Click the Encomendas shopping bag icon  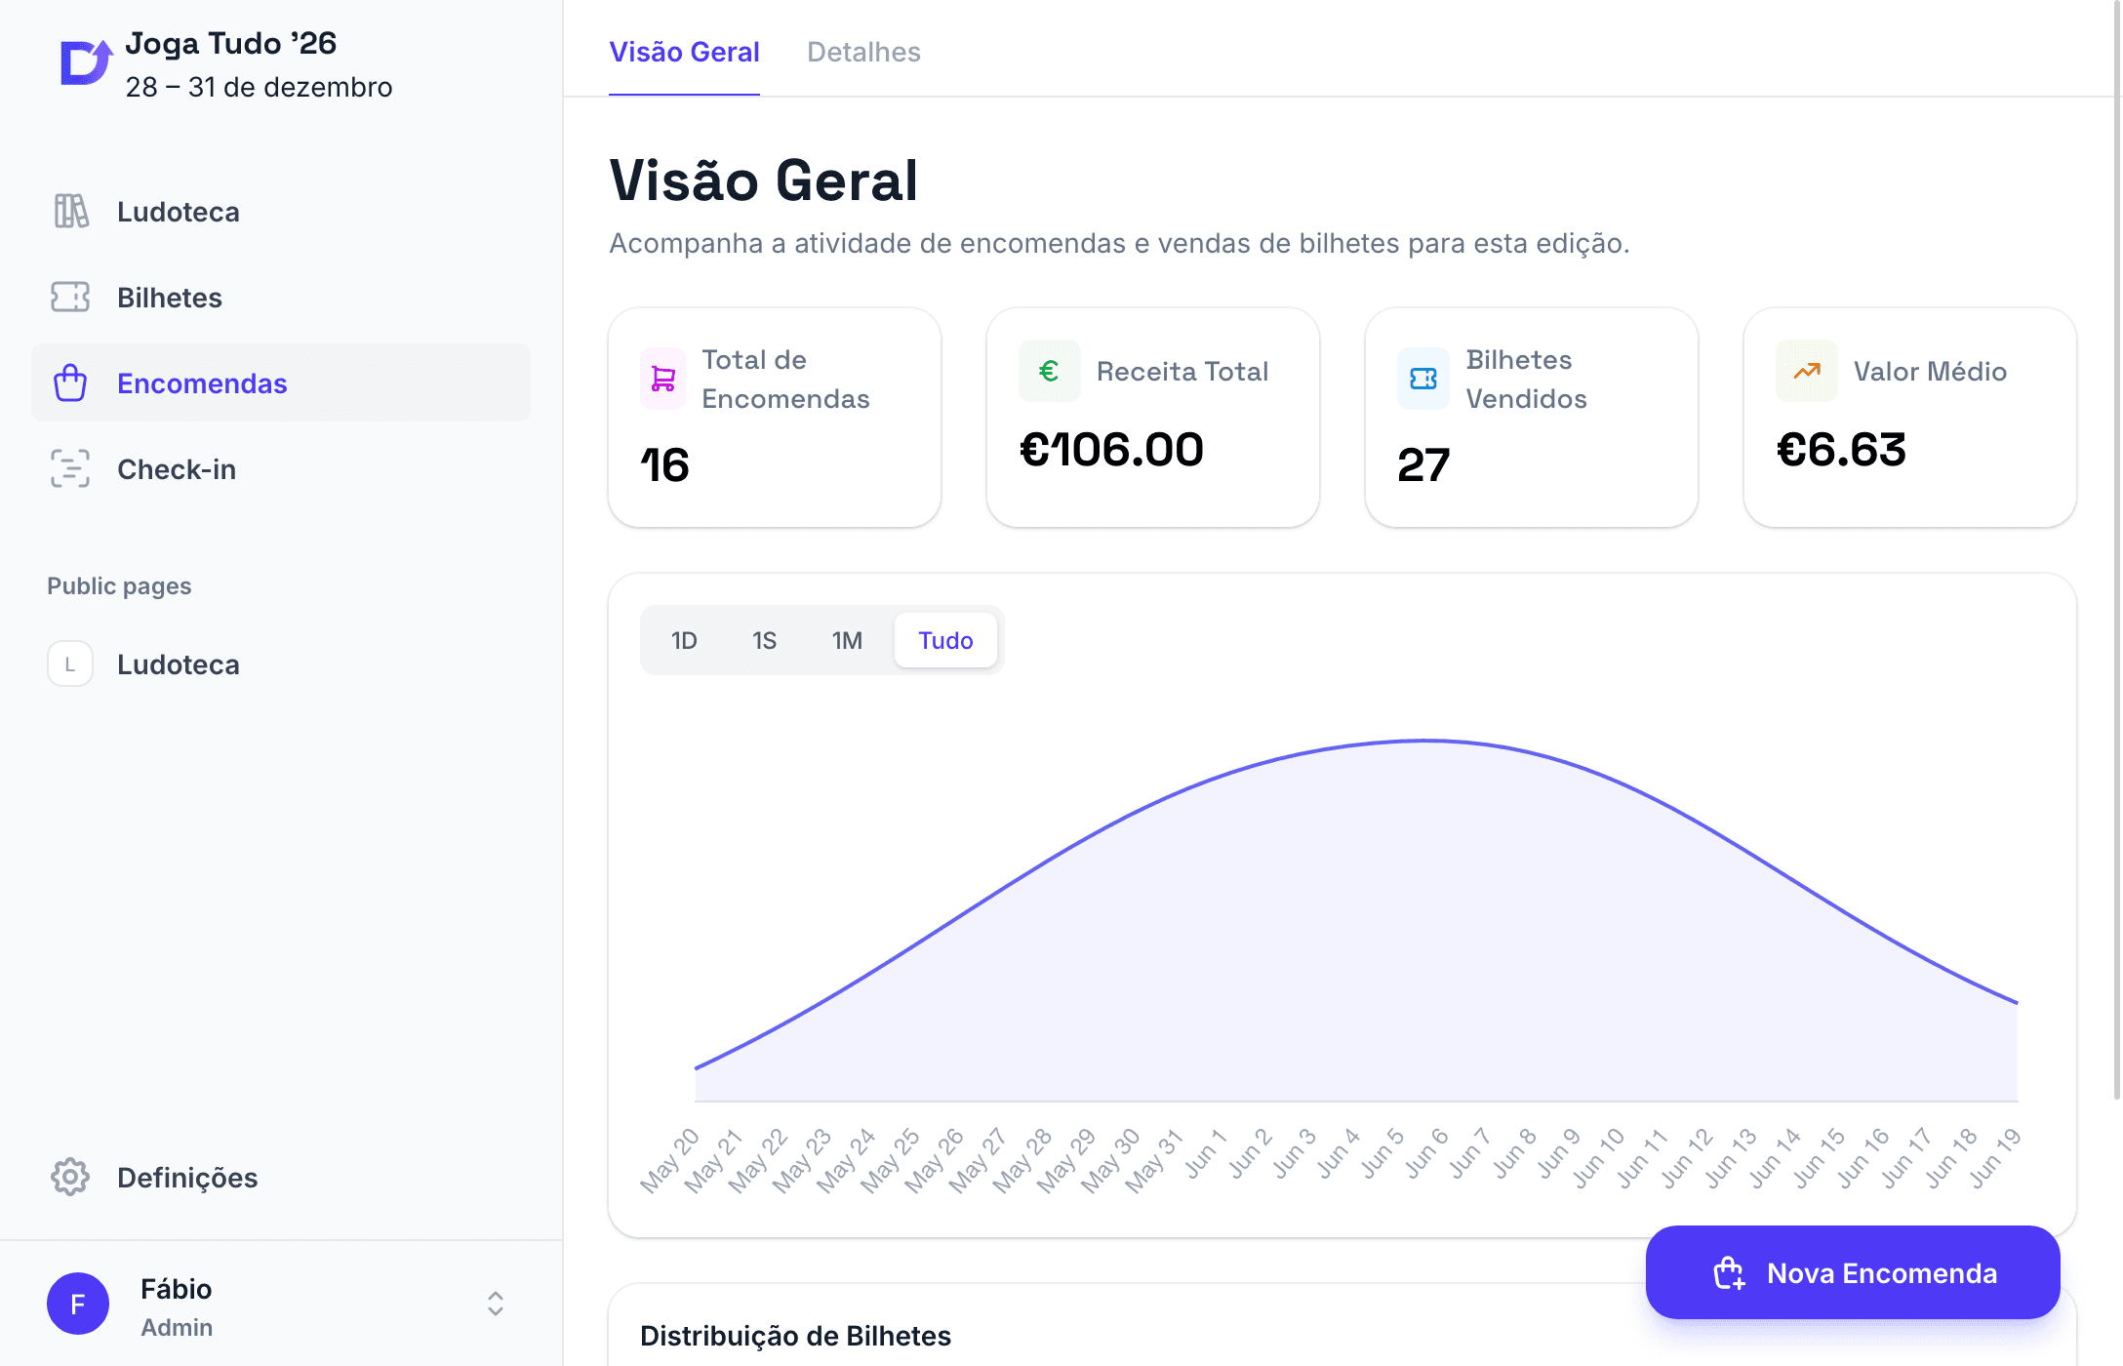click(x=70, y=382)
